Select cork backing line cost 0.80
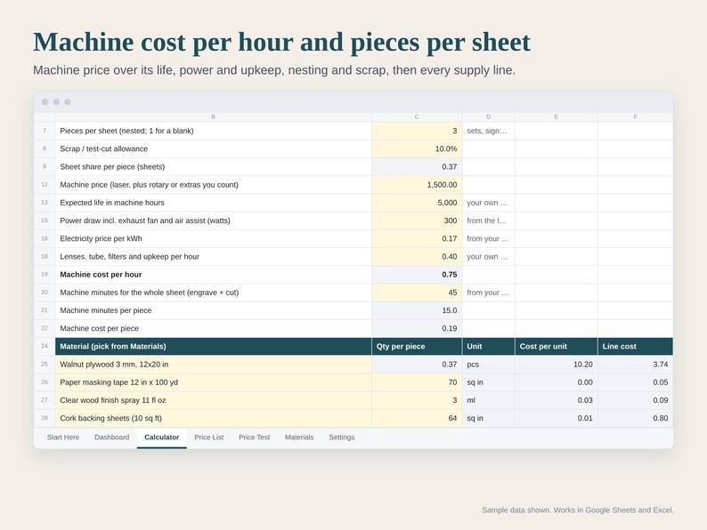 [x=635, y=418]
